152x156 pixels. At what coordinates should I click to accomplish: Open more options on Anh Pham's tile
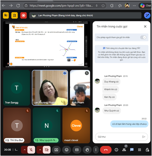[x=83, y=88]
